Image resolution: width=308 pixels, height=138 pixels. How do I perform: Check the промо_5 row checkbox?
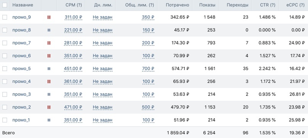click(5, 69)
